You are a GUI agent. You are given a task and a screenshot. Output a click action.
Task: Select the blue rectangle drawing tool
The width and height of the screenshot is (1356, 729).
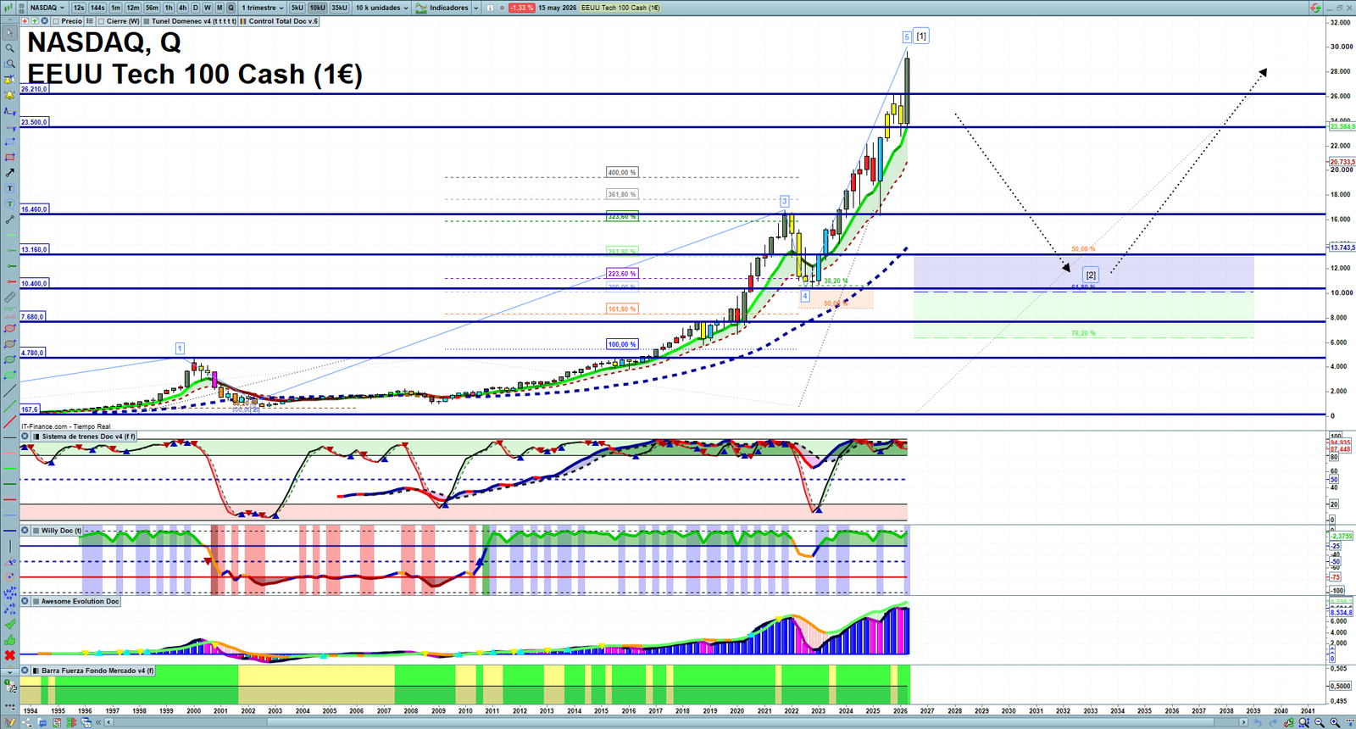9,142
